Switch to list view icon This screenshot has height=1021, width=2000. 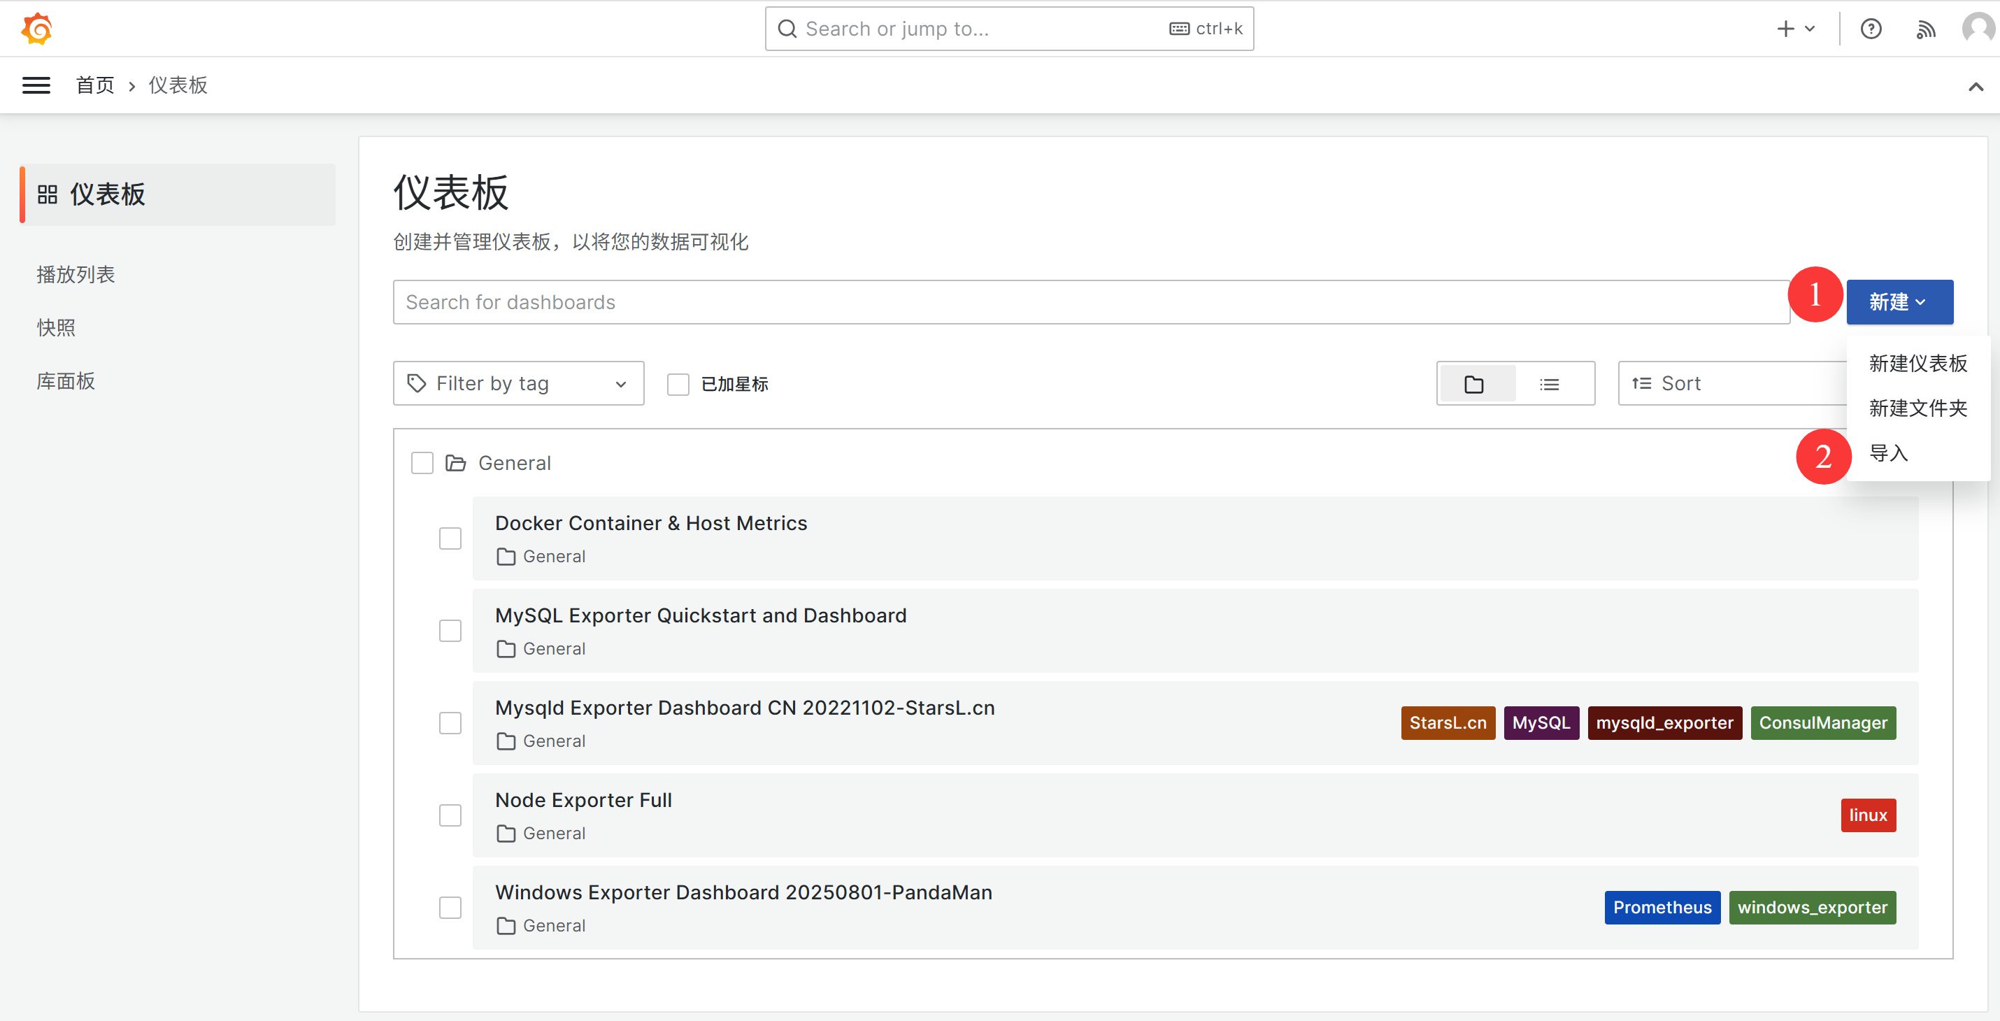(1549, 383)
